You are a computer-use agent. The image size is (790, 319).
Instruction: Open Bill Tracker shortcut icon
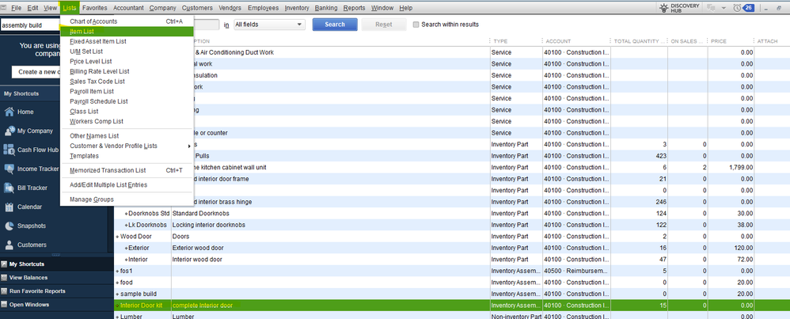(x=9, y=188)
